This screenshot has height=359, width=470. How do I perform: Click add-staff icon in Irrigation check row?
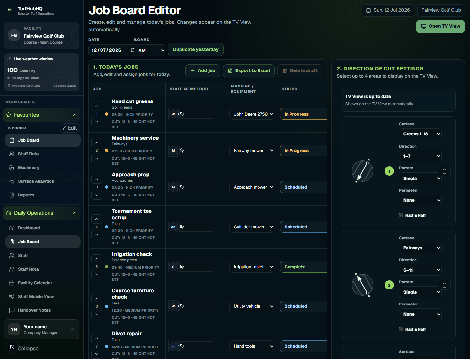click(182, 267)
